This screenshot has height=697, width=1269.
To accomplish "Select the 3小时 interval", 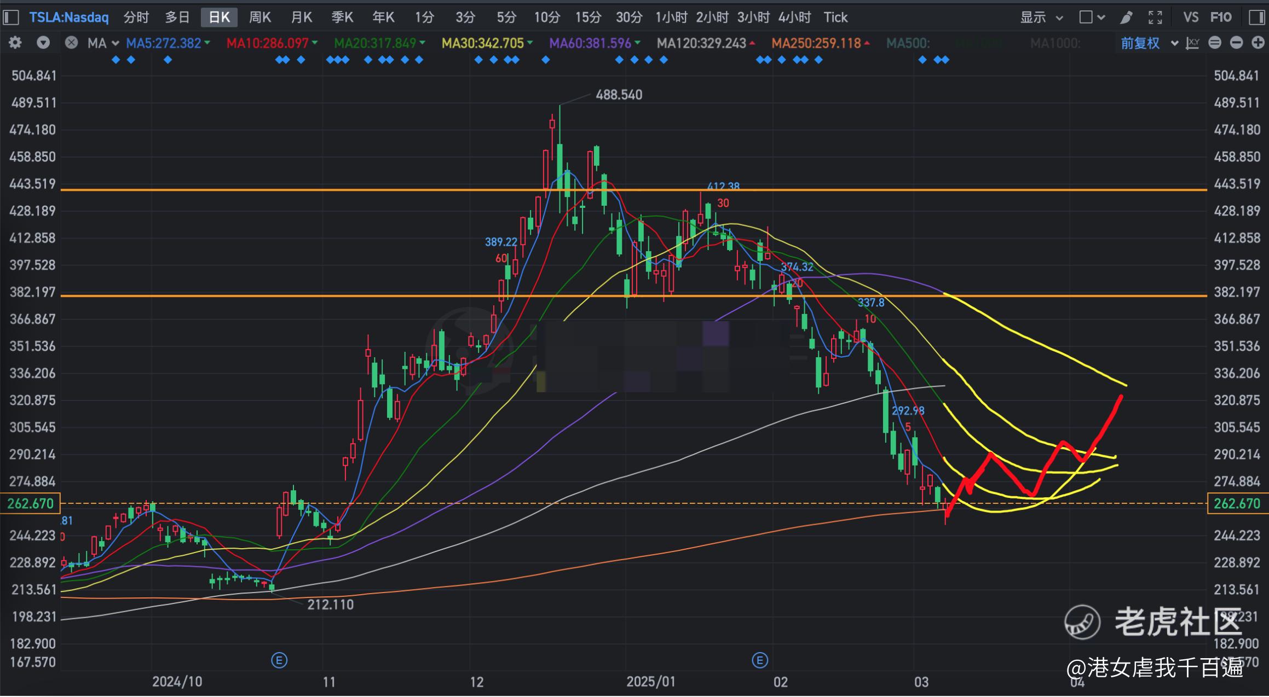I will coord(753,18).
